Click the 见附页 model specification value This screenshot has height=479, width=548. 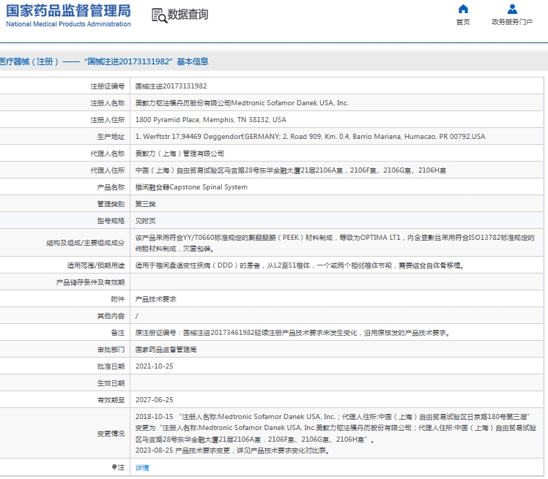[x=145, y=221]
